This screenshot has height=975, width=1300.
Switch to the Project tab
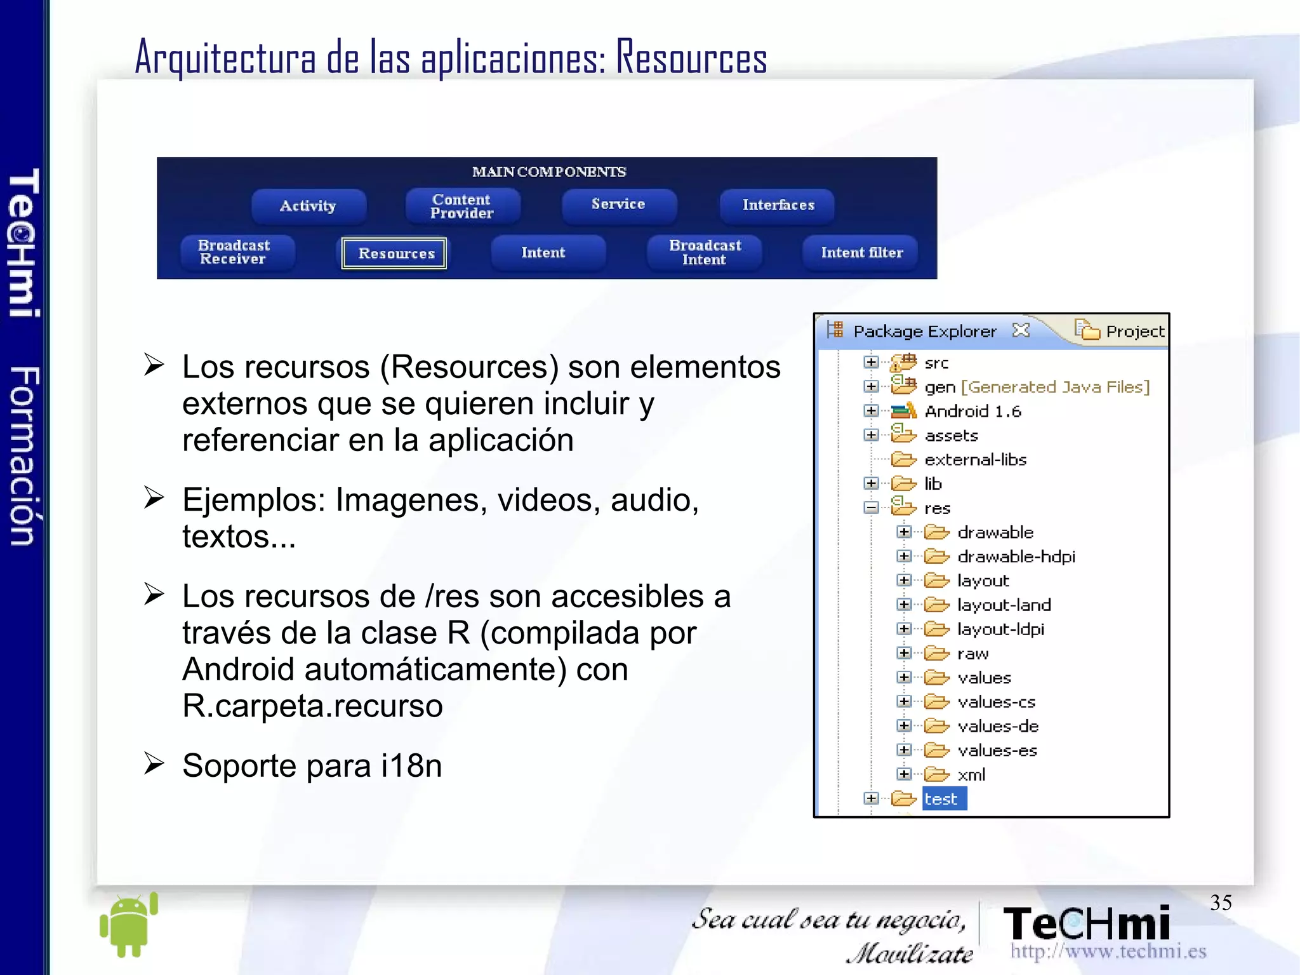click(1120, 331)
